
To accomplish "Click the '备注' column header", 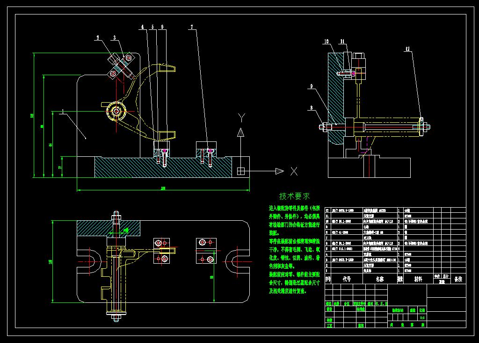I will [x=458, y=279].
